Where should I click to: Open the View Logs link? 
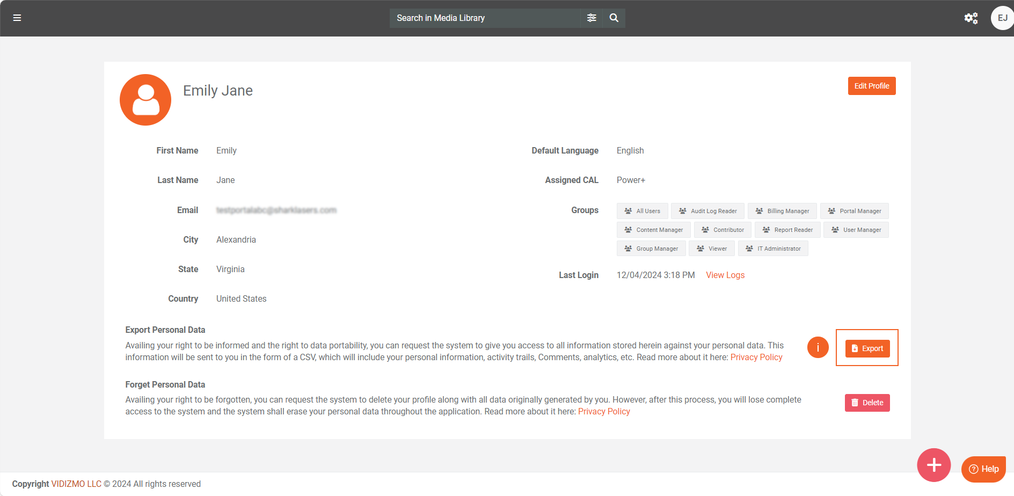tap(725, 275)
